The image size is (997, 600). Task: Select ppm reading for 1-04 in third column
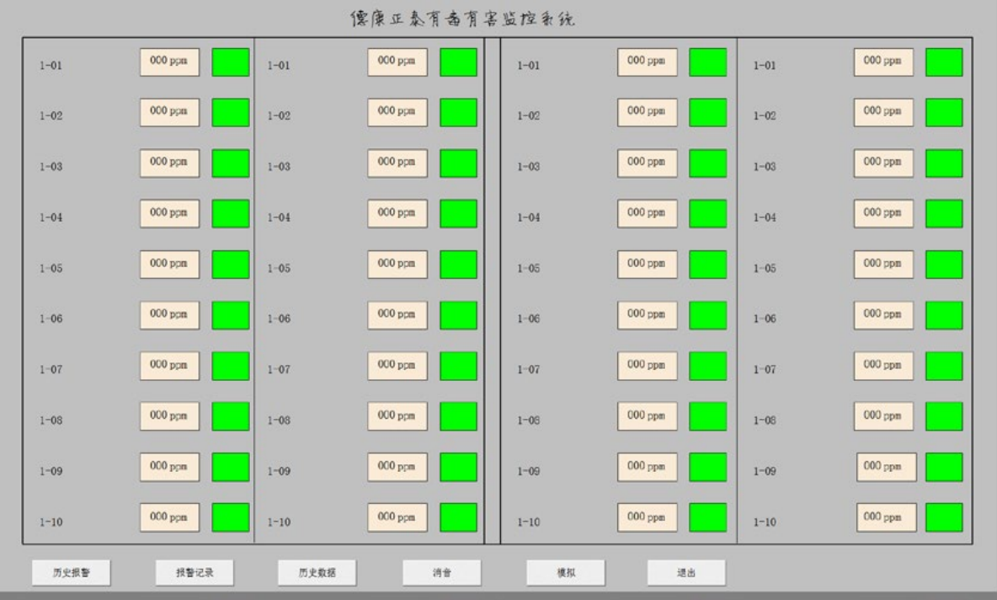coord(647,214)
